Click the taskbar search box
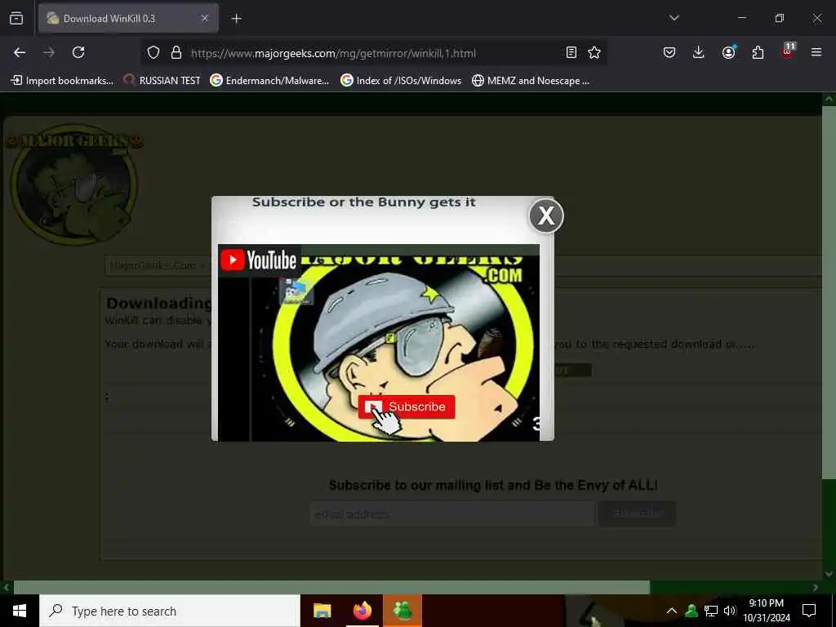 [x=170, y=611]
